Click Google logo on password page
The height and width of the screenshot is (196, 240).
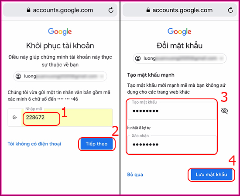179,32
